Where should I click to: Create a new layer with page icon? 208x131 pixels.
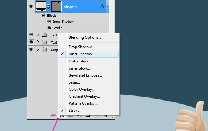click(x=97, y=116)
